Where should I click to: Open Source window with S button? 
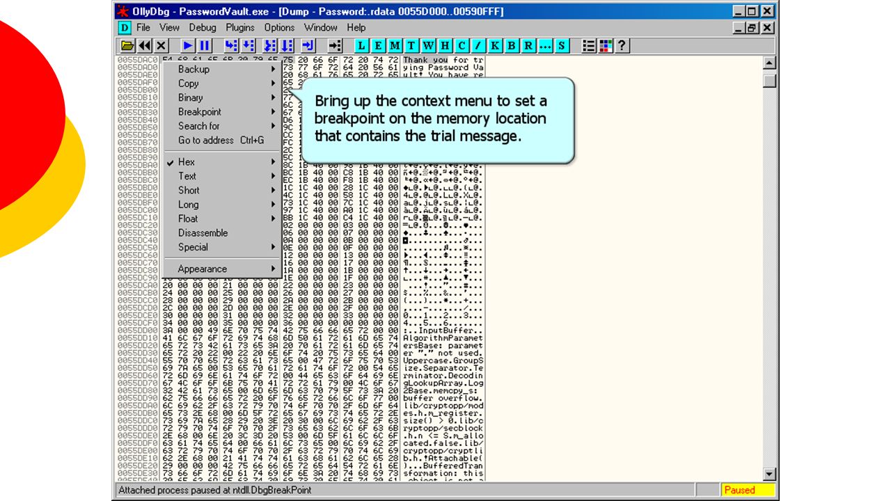tap(562, 46)
